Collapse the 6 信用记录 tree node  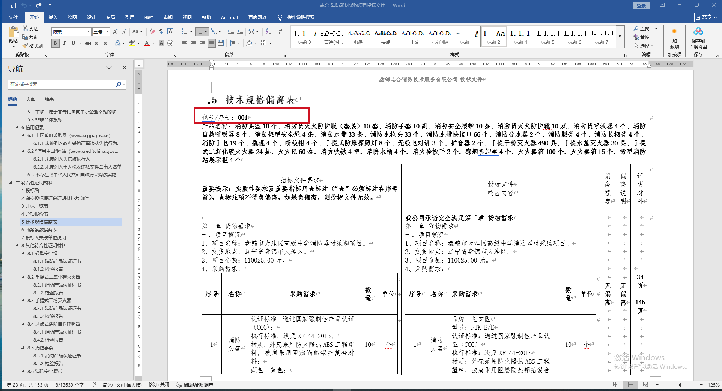point(17,128)
